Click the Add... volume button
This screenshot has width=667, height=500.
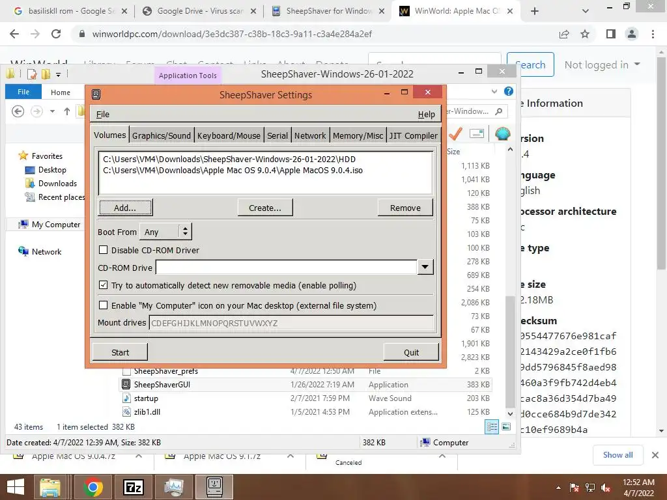pyautogui.click(x=125, y=208)
